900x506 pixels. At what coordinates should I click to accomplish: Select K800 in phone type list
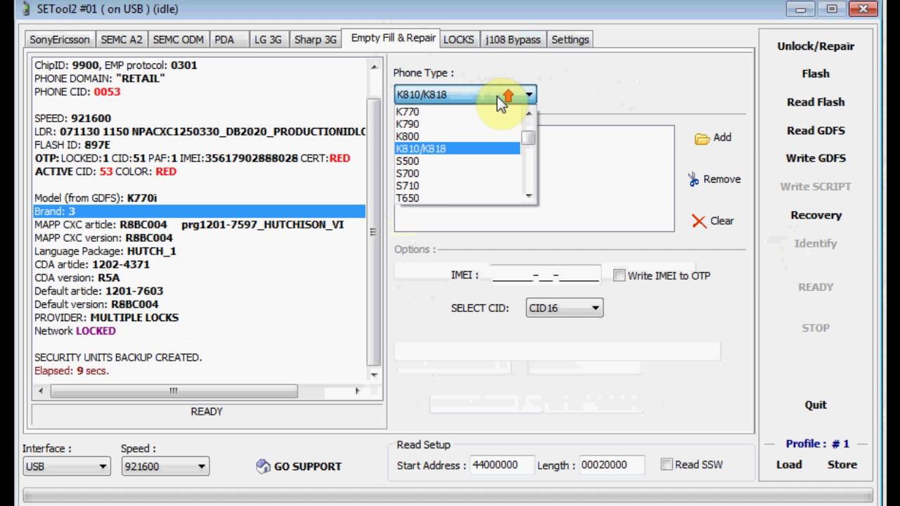tap(457, 136)
